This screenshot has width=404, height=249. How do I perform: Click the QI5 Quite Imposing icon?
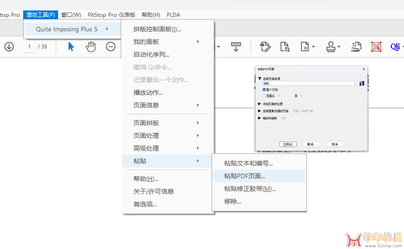pos(395,47)
